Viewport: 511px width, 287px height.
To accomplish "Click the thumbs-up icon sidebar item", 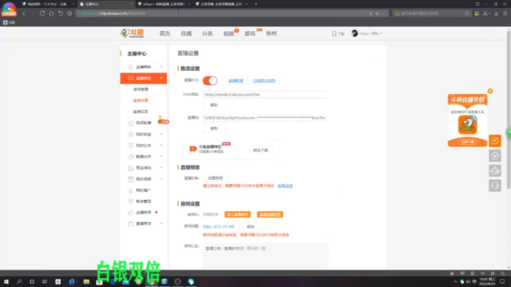I will 131,212.
